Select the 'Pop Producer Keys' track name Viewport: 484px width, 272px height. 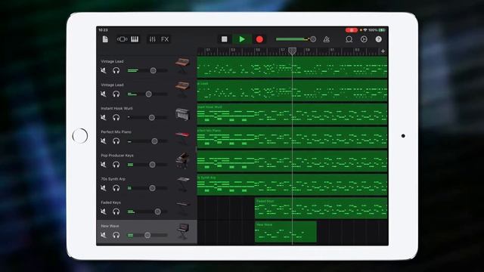117,156
